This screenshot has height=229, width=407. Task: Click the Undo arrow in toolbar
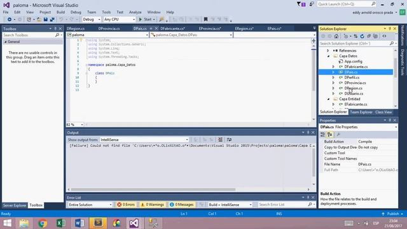(61, 20)
